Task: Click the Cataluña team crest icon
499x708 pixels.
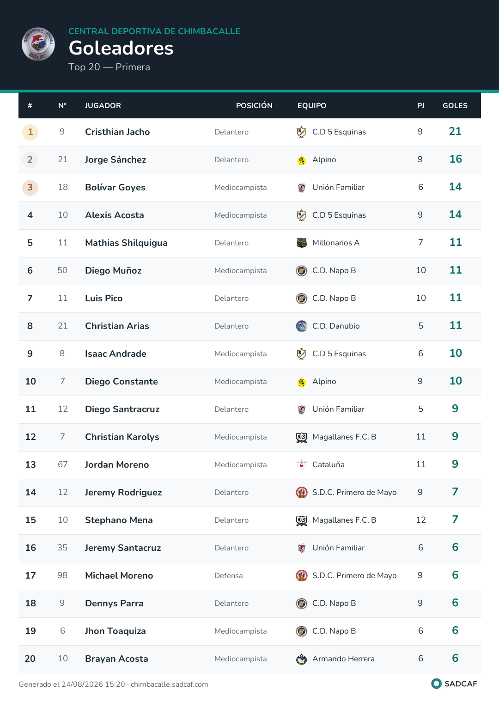Action: coord(302,465)
